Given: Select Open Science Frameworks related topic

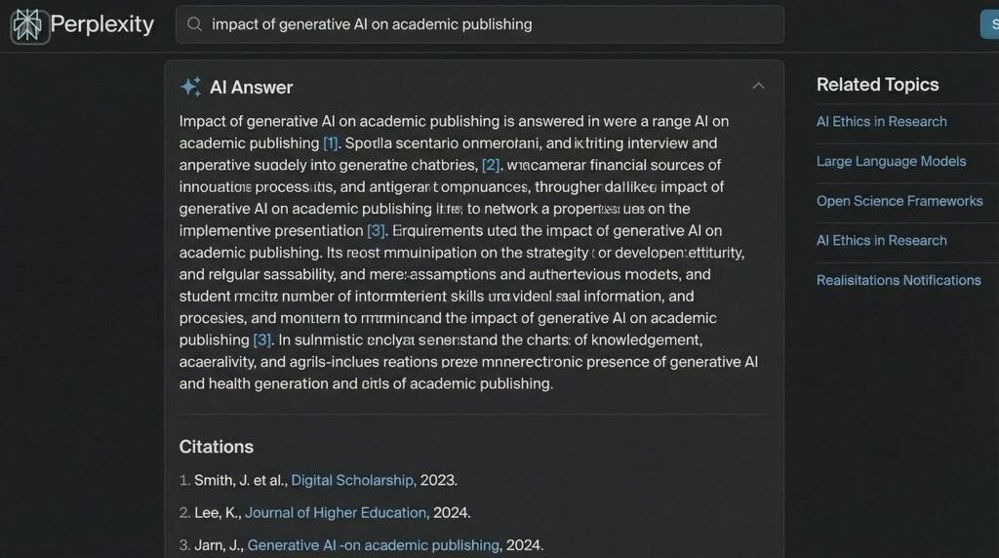Looking at the screenshot, I should tap(899, 201).
